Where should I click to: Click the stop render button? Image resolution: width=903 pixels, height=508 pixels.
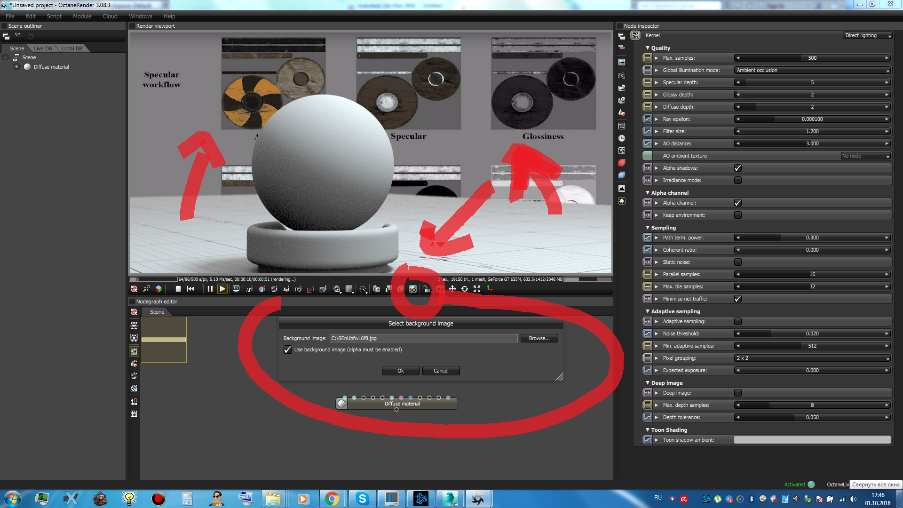point(178,289)
